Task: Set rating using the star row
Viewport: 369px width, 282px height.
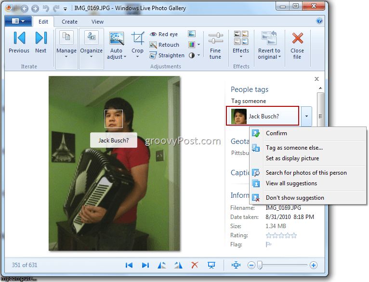Action: pos(281,235)
